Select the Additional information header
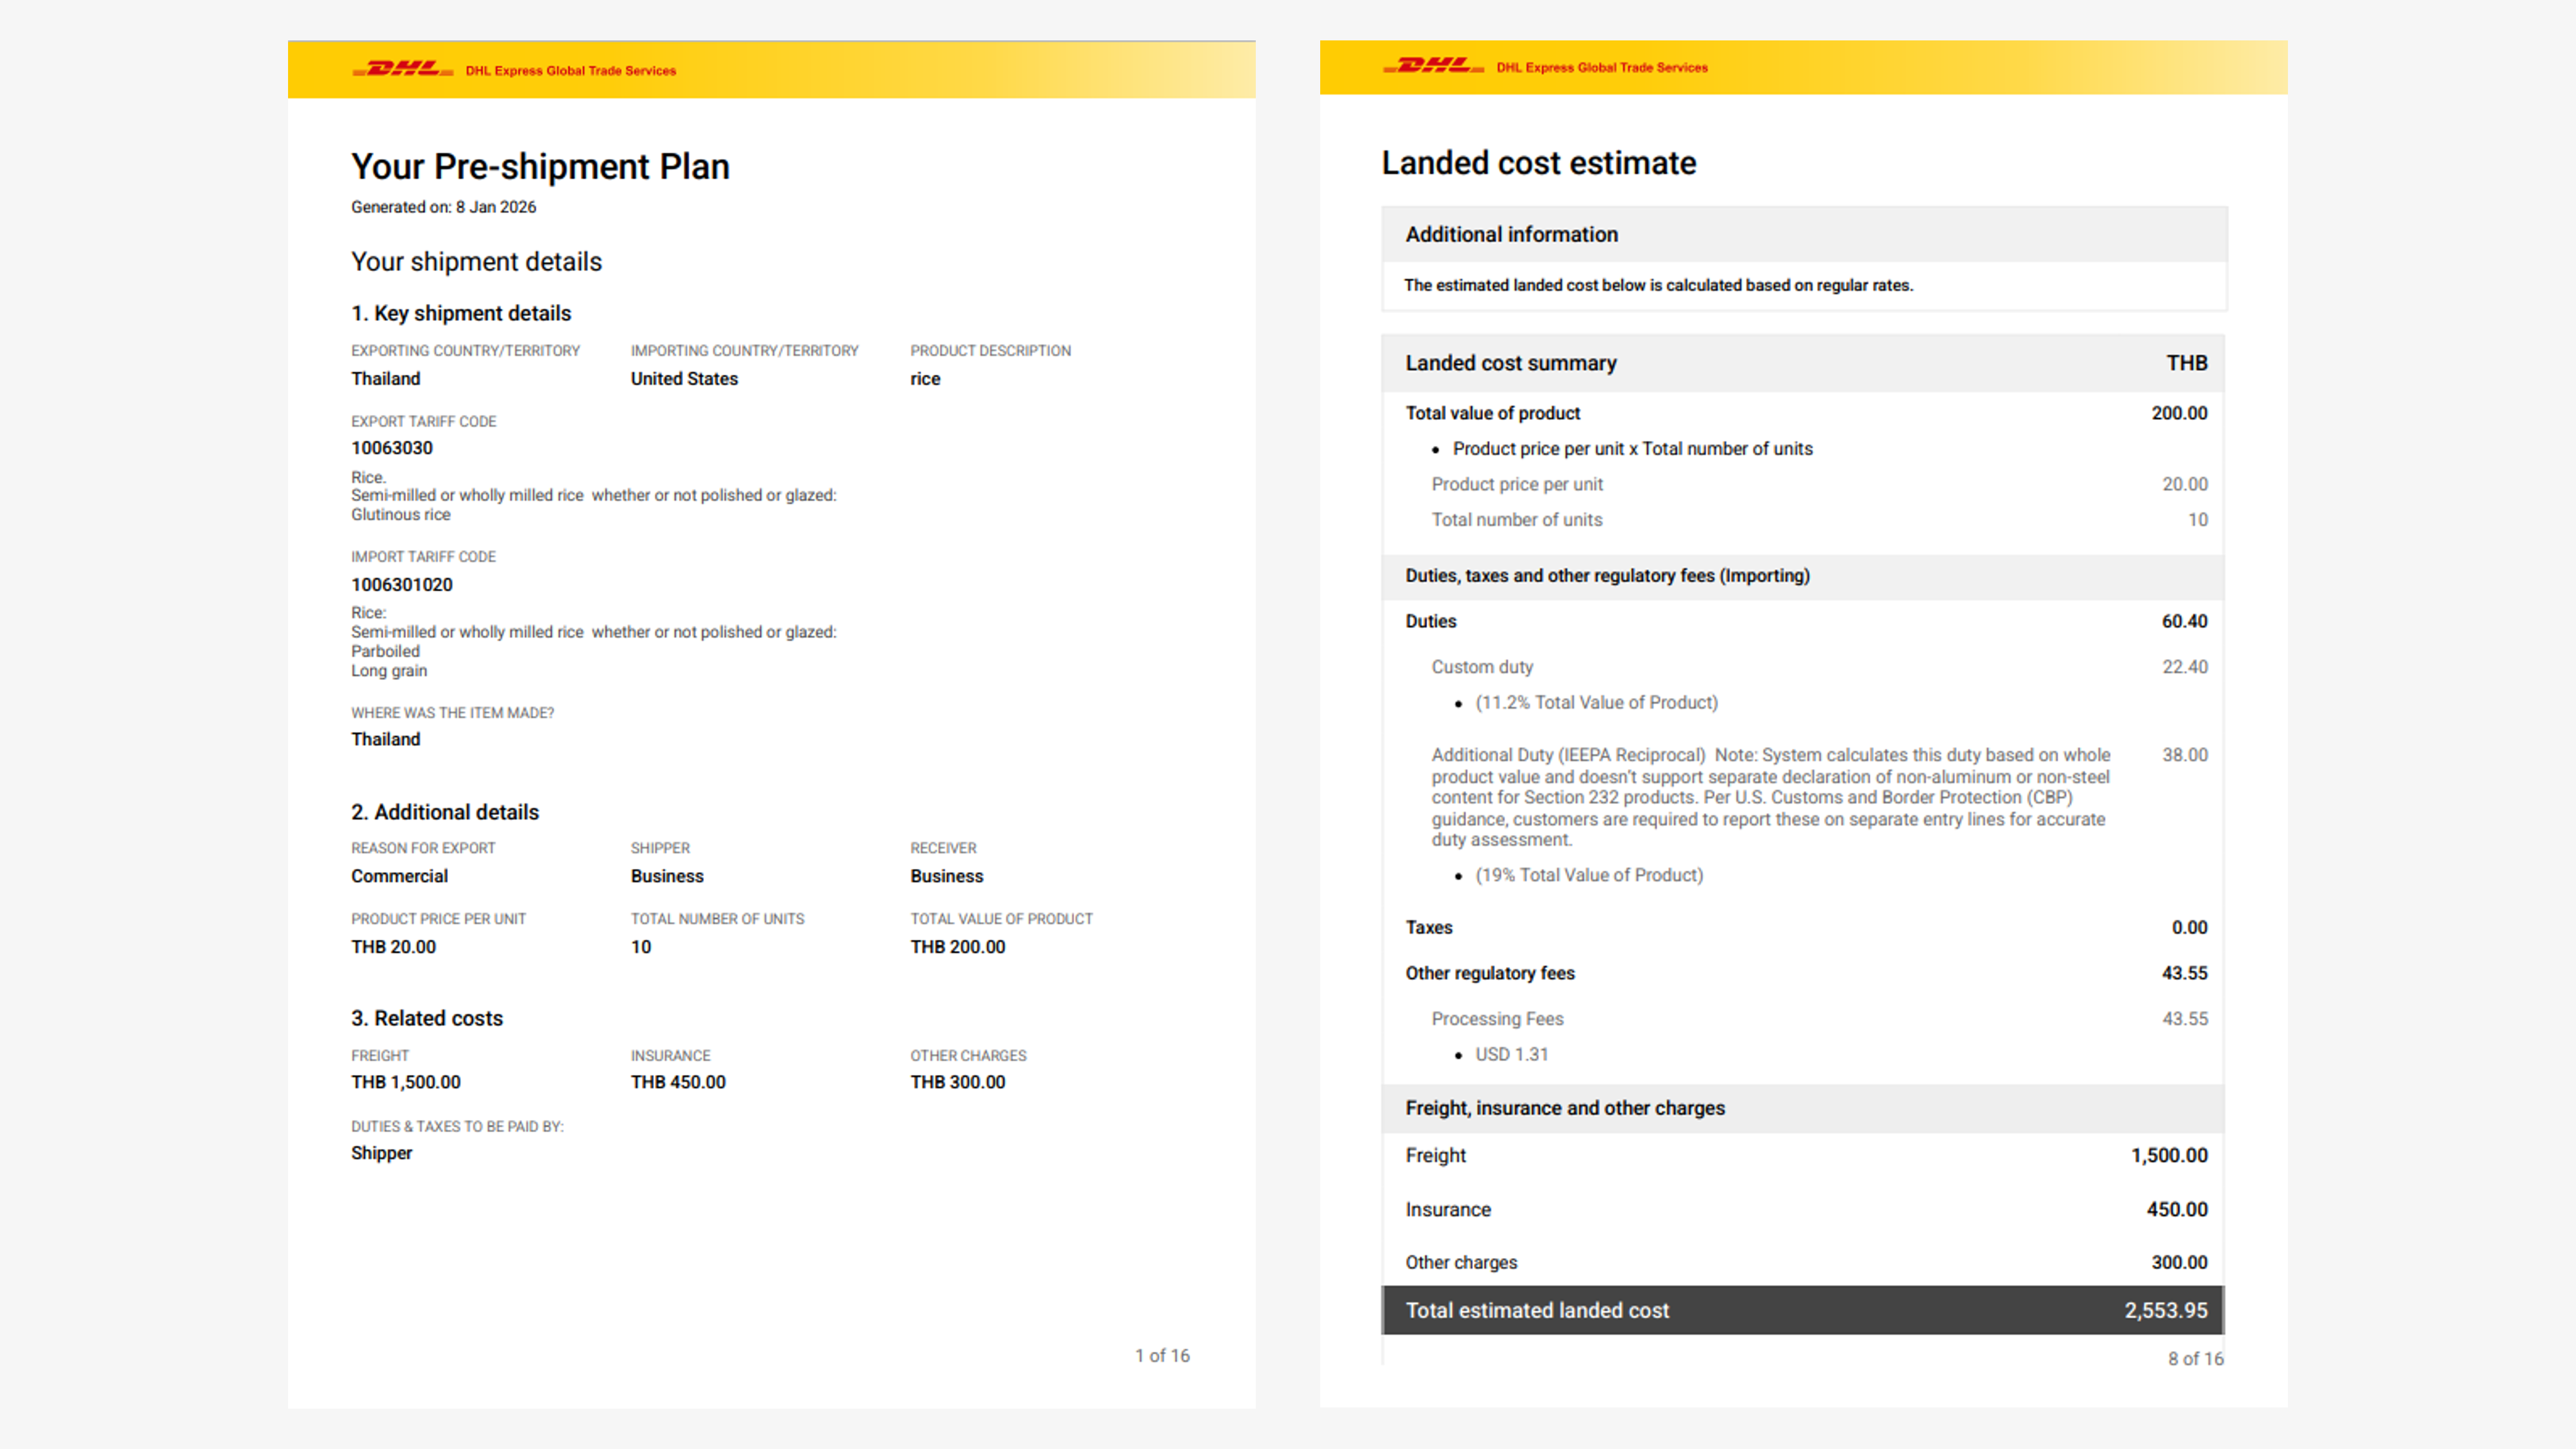 [x=1510, y=234]
